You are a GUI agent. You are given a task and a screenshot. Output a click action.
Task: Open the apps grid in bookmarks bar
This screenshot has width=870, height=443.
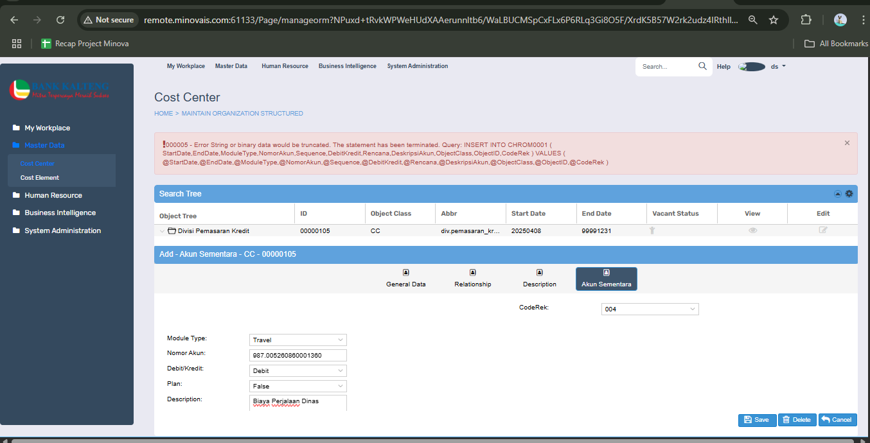pyautogui.click(x=17, y=44)
